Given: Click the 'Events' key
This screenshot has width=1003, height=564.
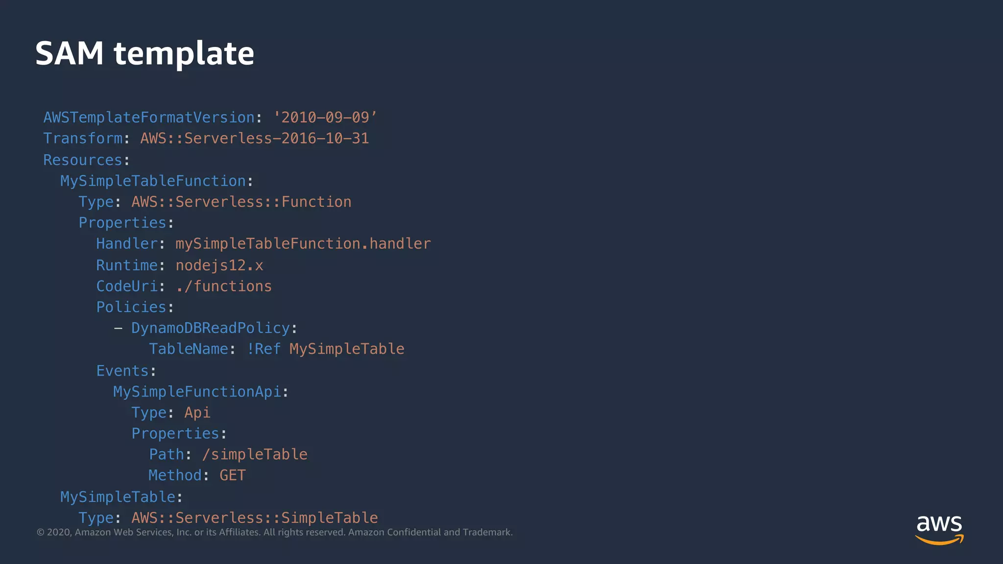Looking at the screenshot, I should (x=122, y=371).
